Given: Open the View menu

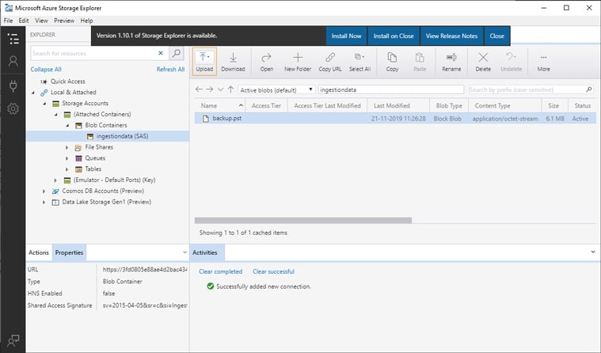Looking at the screenshot, I should (41, 21).
